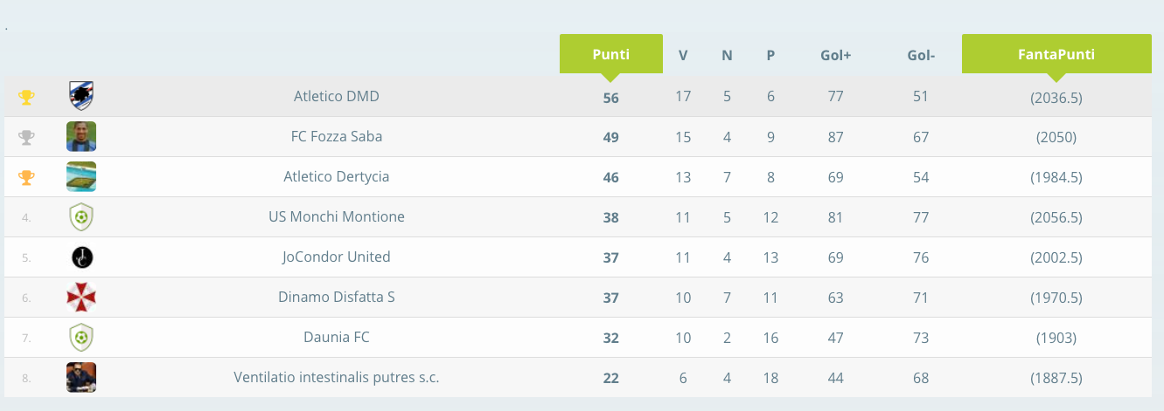Image resolution: width=1164 pixels, height=411 pixels.
Task: Open the US Monchi Montione team link
Action: coord(337,216)
